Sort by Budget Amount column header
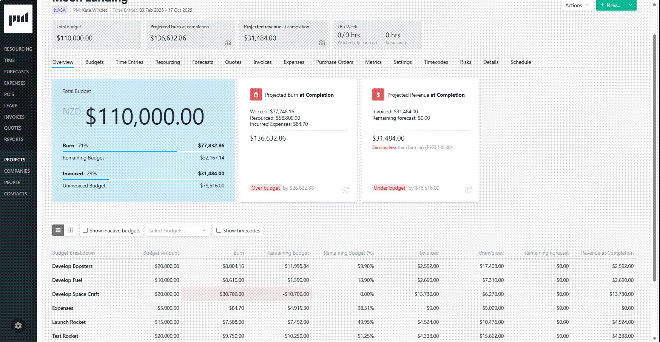 click(161, 253)
